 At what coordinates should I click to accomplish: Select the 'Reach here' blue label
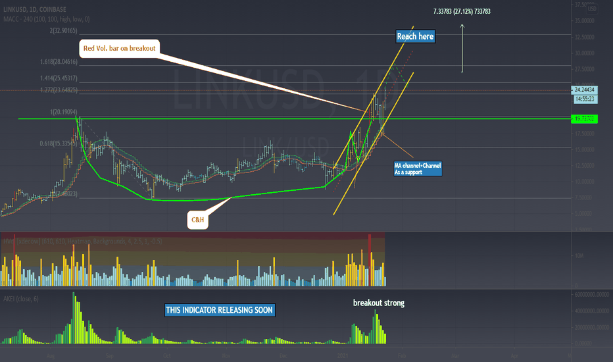tap(415, 36)
